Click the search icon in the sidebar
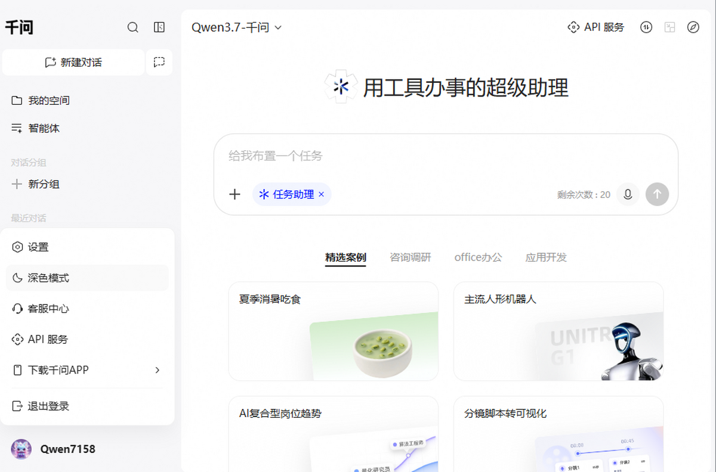Image resolution: width=716 pixels, height=472 pixels. [x=133, y=27]
